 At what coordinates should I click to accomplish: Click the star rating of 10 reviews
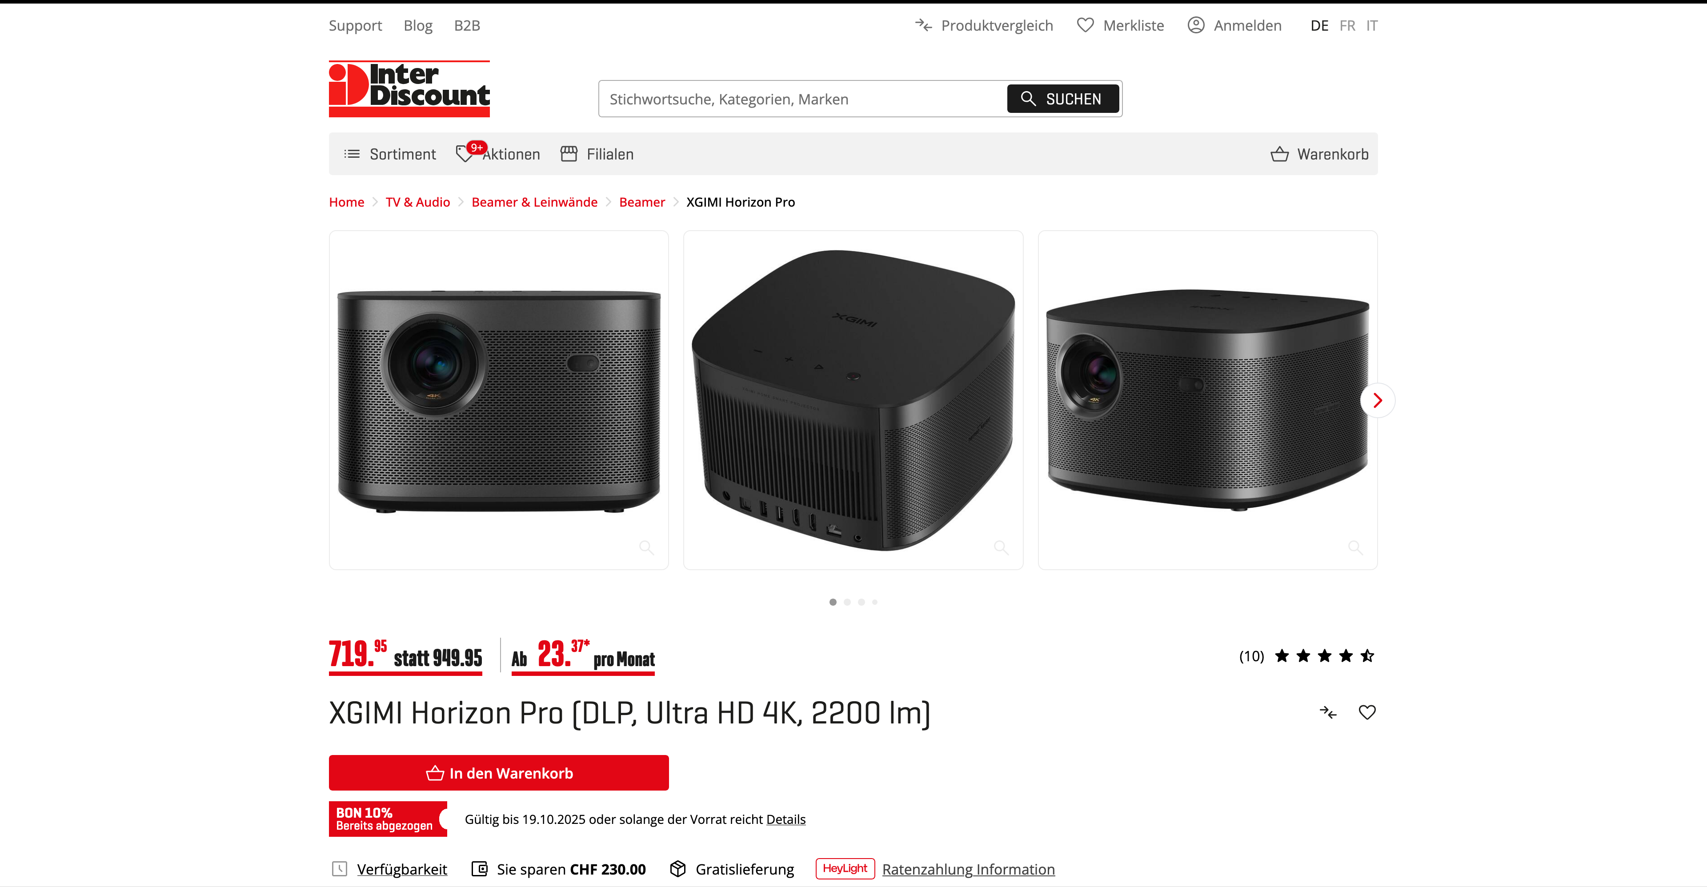pyautogui.click(x=1323, y=656)
